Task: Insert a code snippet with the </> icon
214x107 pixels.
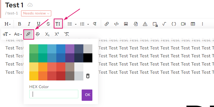Action: pos(116,24)
